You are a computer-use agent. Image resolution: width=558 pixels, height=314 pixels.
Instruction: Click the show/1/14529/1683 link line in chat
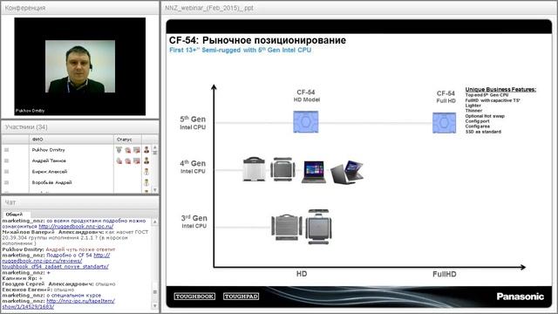tap(28, 307)
